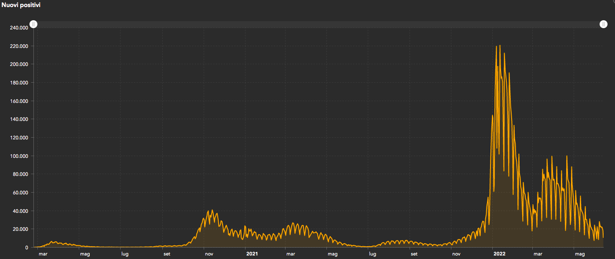This screenshot has height=259, width=615.
Task: Click the 2021 label on the time axis
Action: coord(252,254)
